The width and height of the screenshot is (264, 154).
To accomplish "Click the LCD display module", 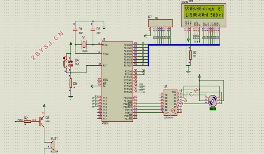I will (x=203, y=15).
